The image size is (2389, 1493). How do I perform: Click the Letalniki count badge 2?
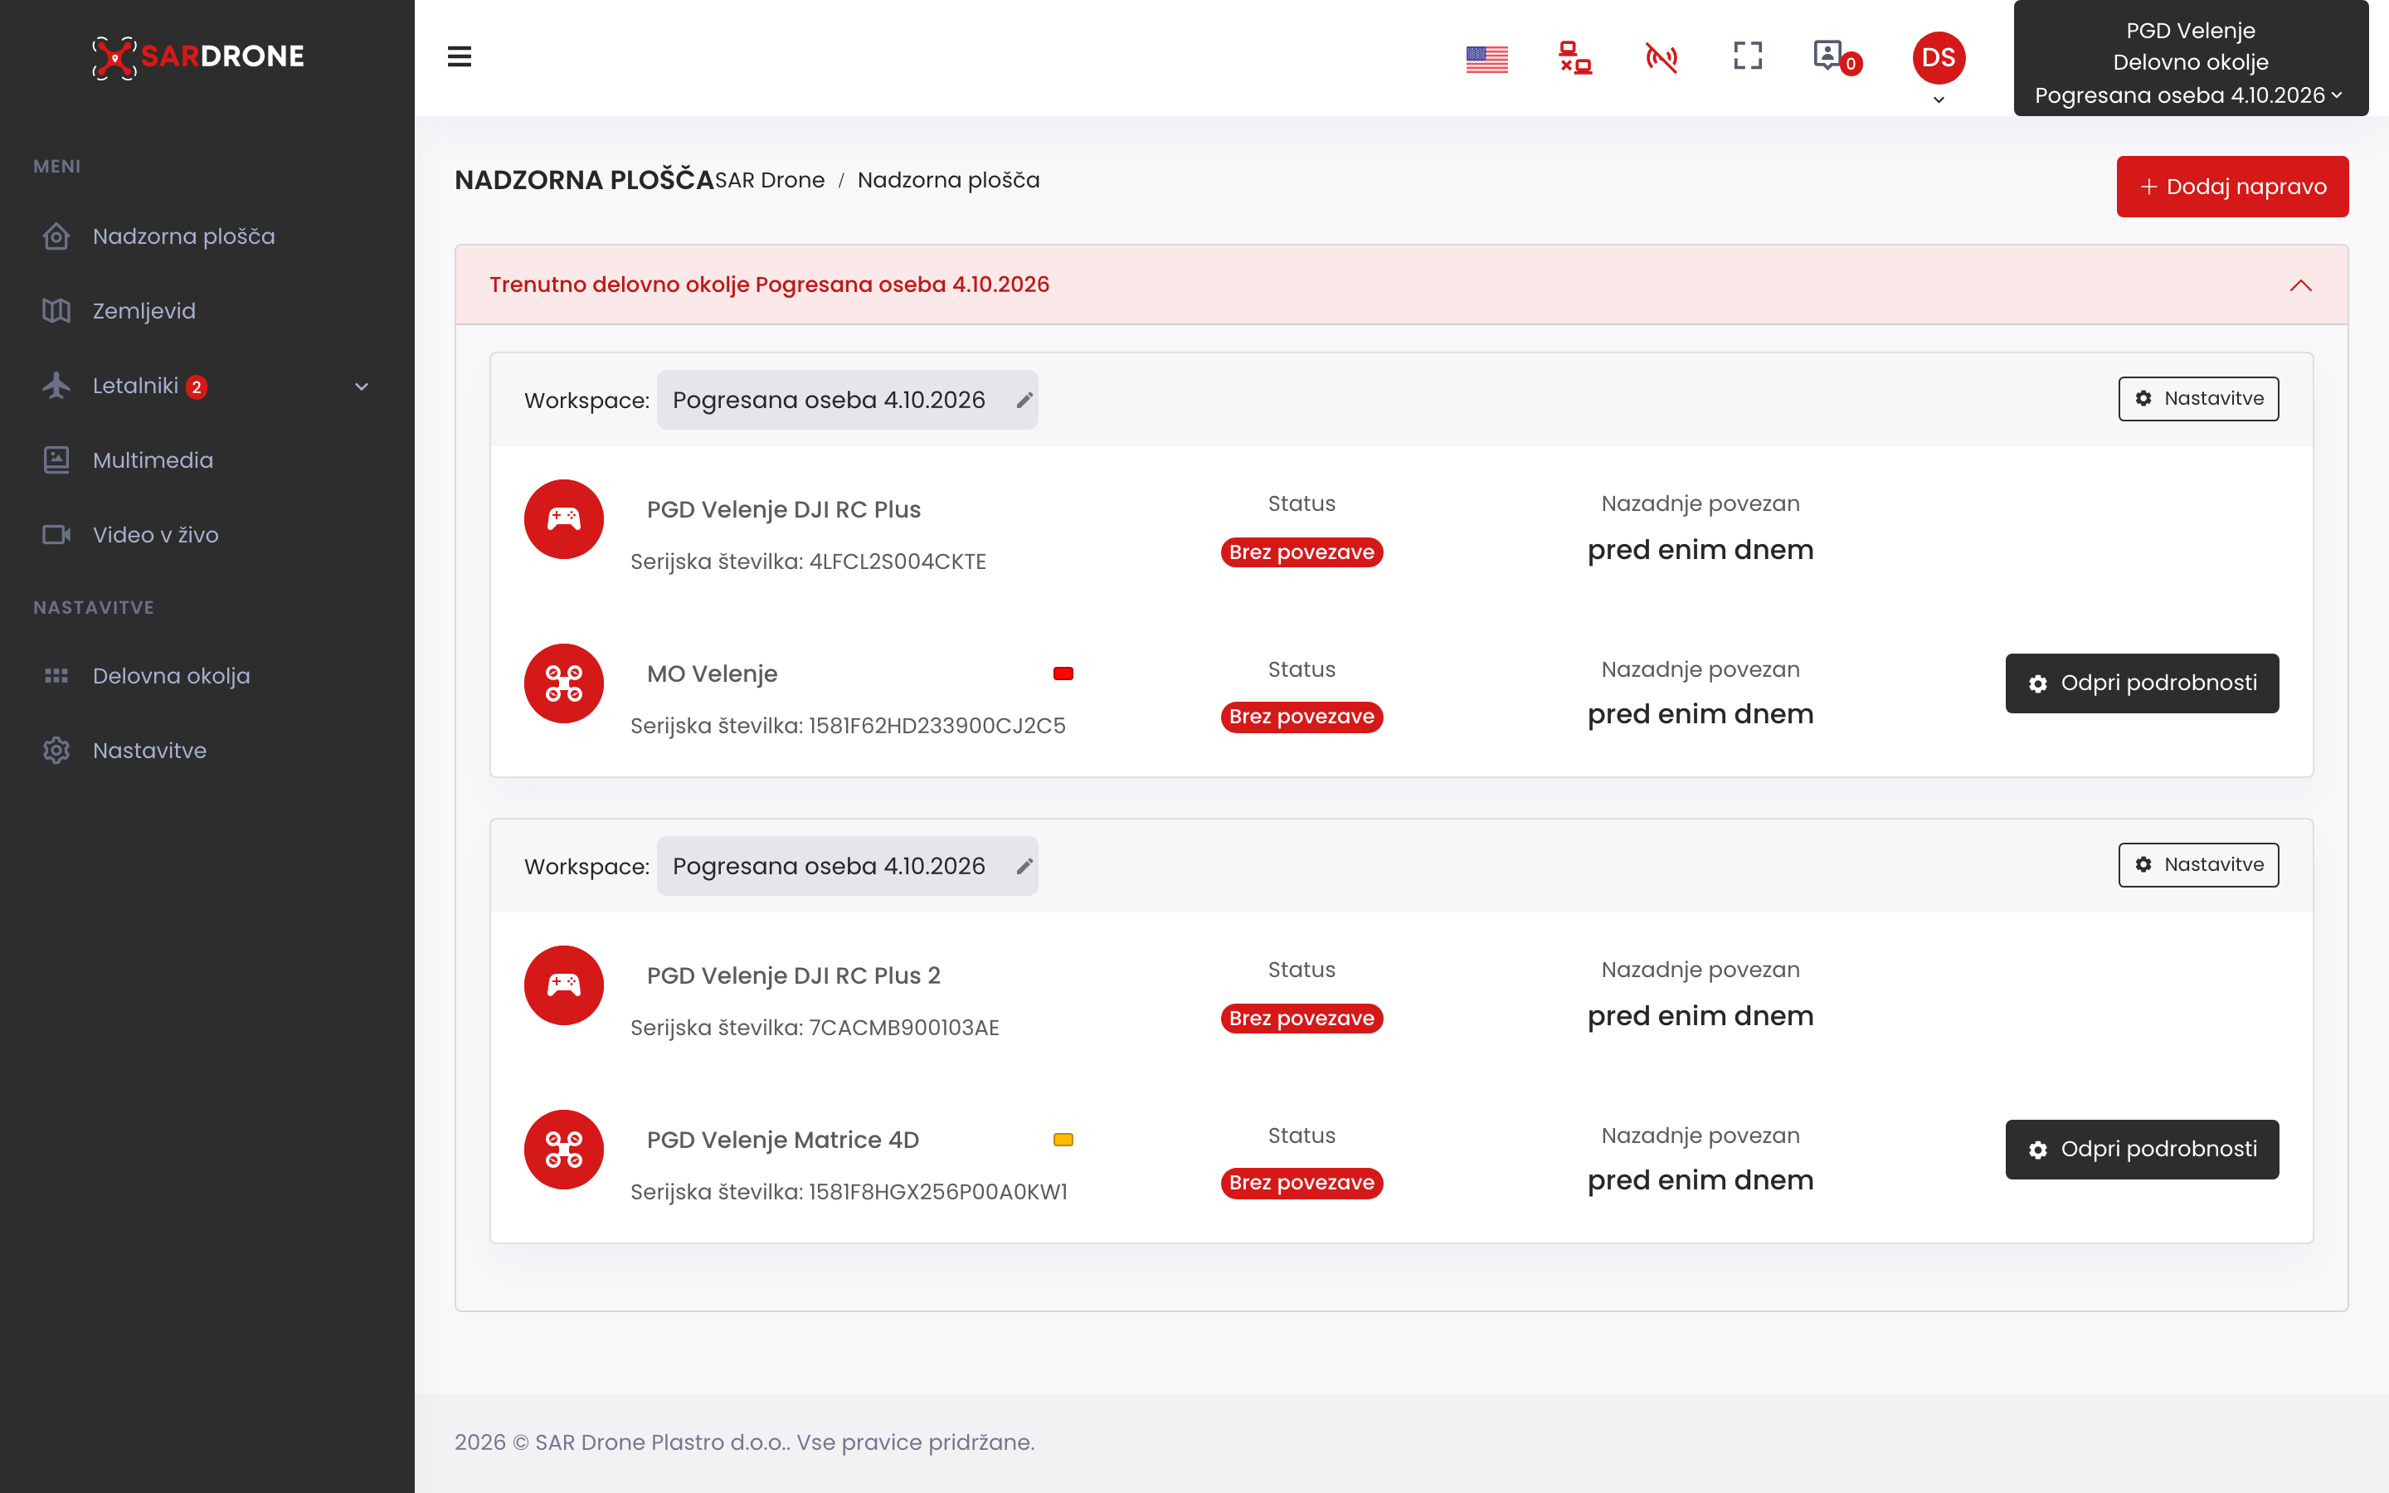197,387
